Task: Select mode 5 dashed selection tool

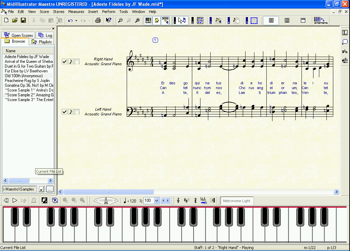Action: click(x=252, y=20)
